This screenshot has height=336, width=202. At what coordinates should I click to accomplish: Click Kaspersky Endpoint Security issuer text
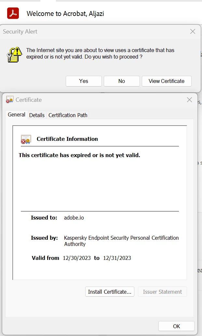pyautogui.click(x=121, y=241)
